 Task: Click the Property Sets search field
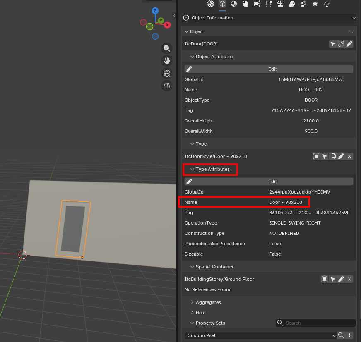(x=315, y=323)
